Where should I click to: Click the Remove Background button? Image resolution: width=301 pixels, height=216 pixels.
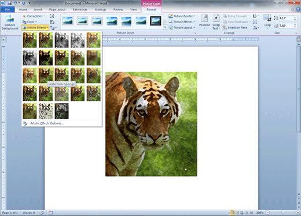click(x=10, y=23)
